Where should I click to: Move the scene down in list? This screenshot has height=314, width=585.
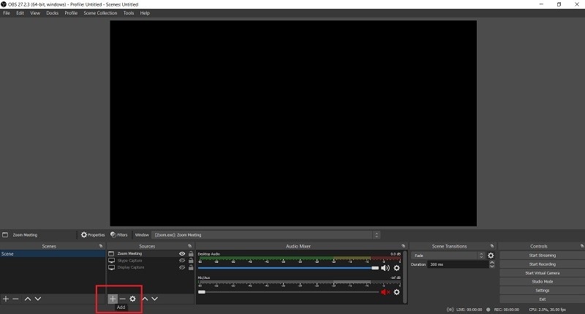coord(38,299)
